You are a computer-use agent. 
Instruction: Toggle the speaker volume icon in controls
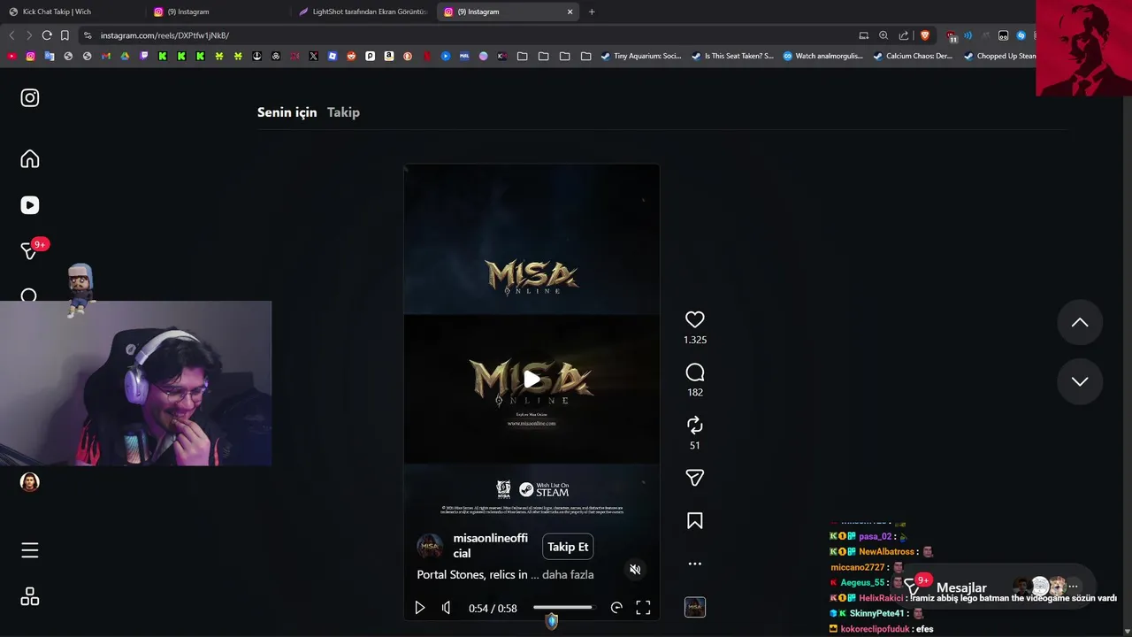[446, 608]
